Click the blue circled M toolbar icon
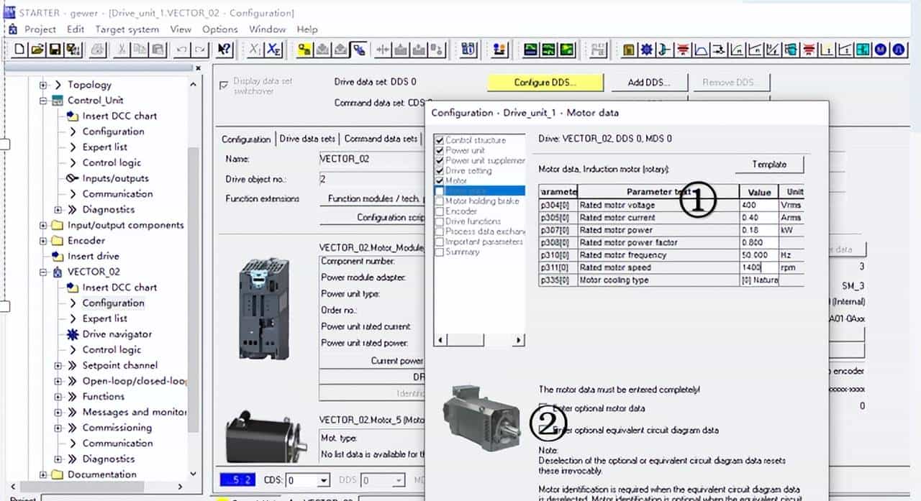Image resolution: width=921 pixels, height=501 pixels. point(881,50)
